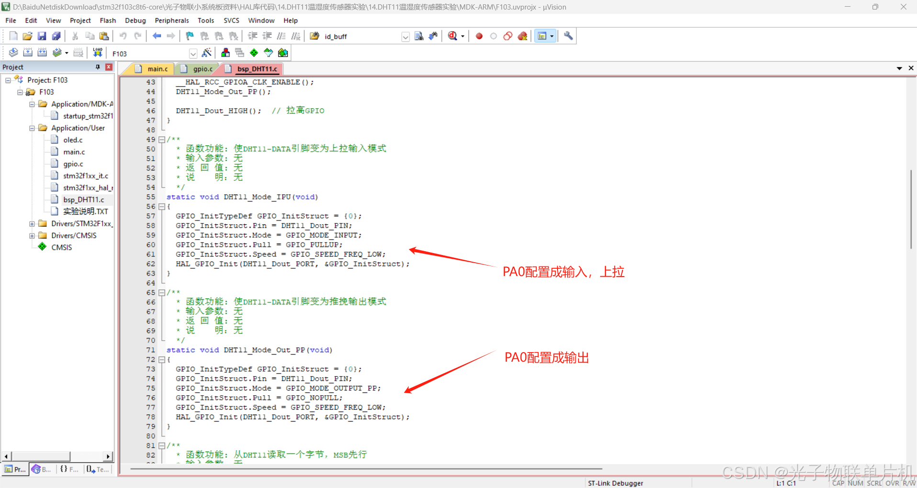Open the find text id_buff dropdown
Image resolution: width=917 pixels, height=488 pixels.
(405, 37)
